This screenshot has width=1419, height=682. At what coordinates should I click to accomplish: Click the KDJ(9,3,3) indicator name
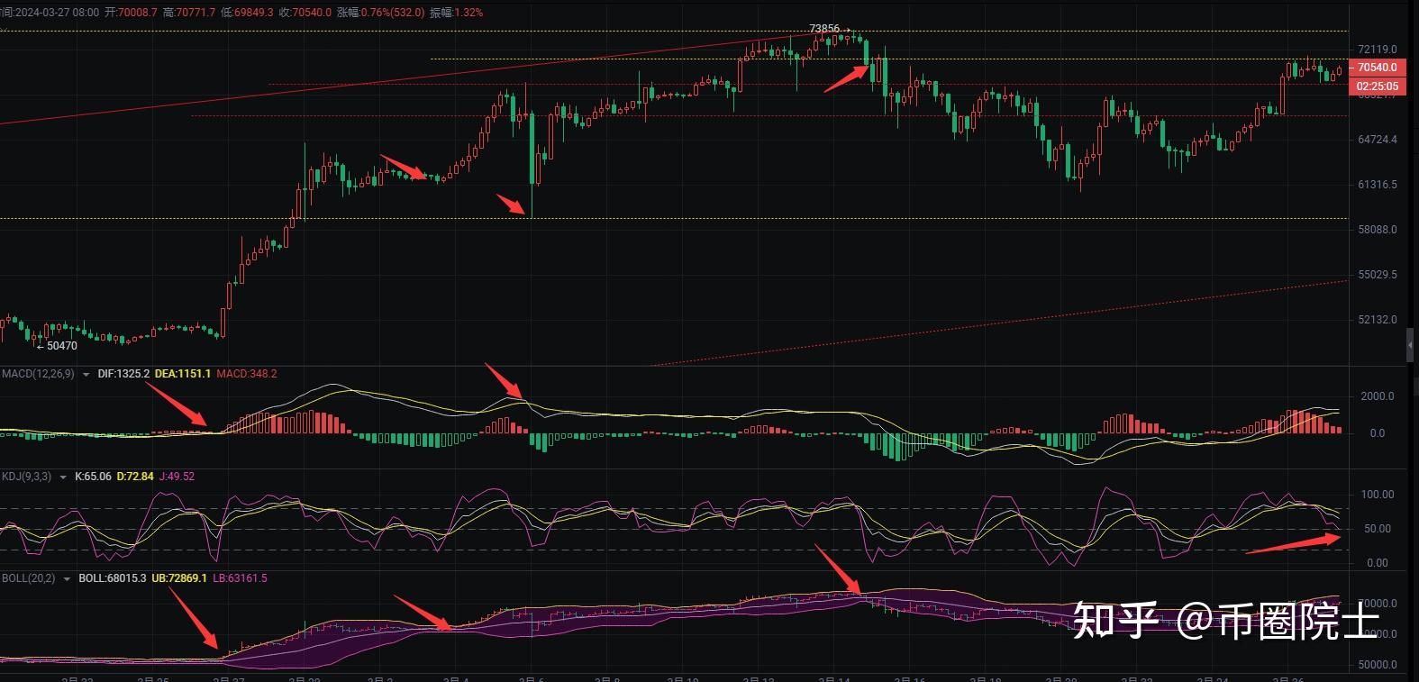(27, 477)
